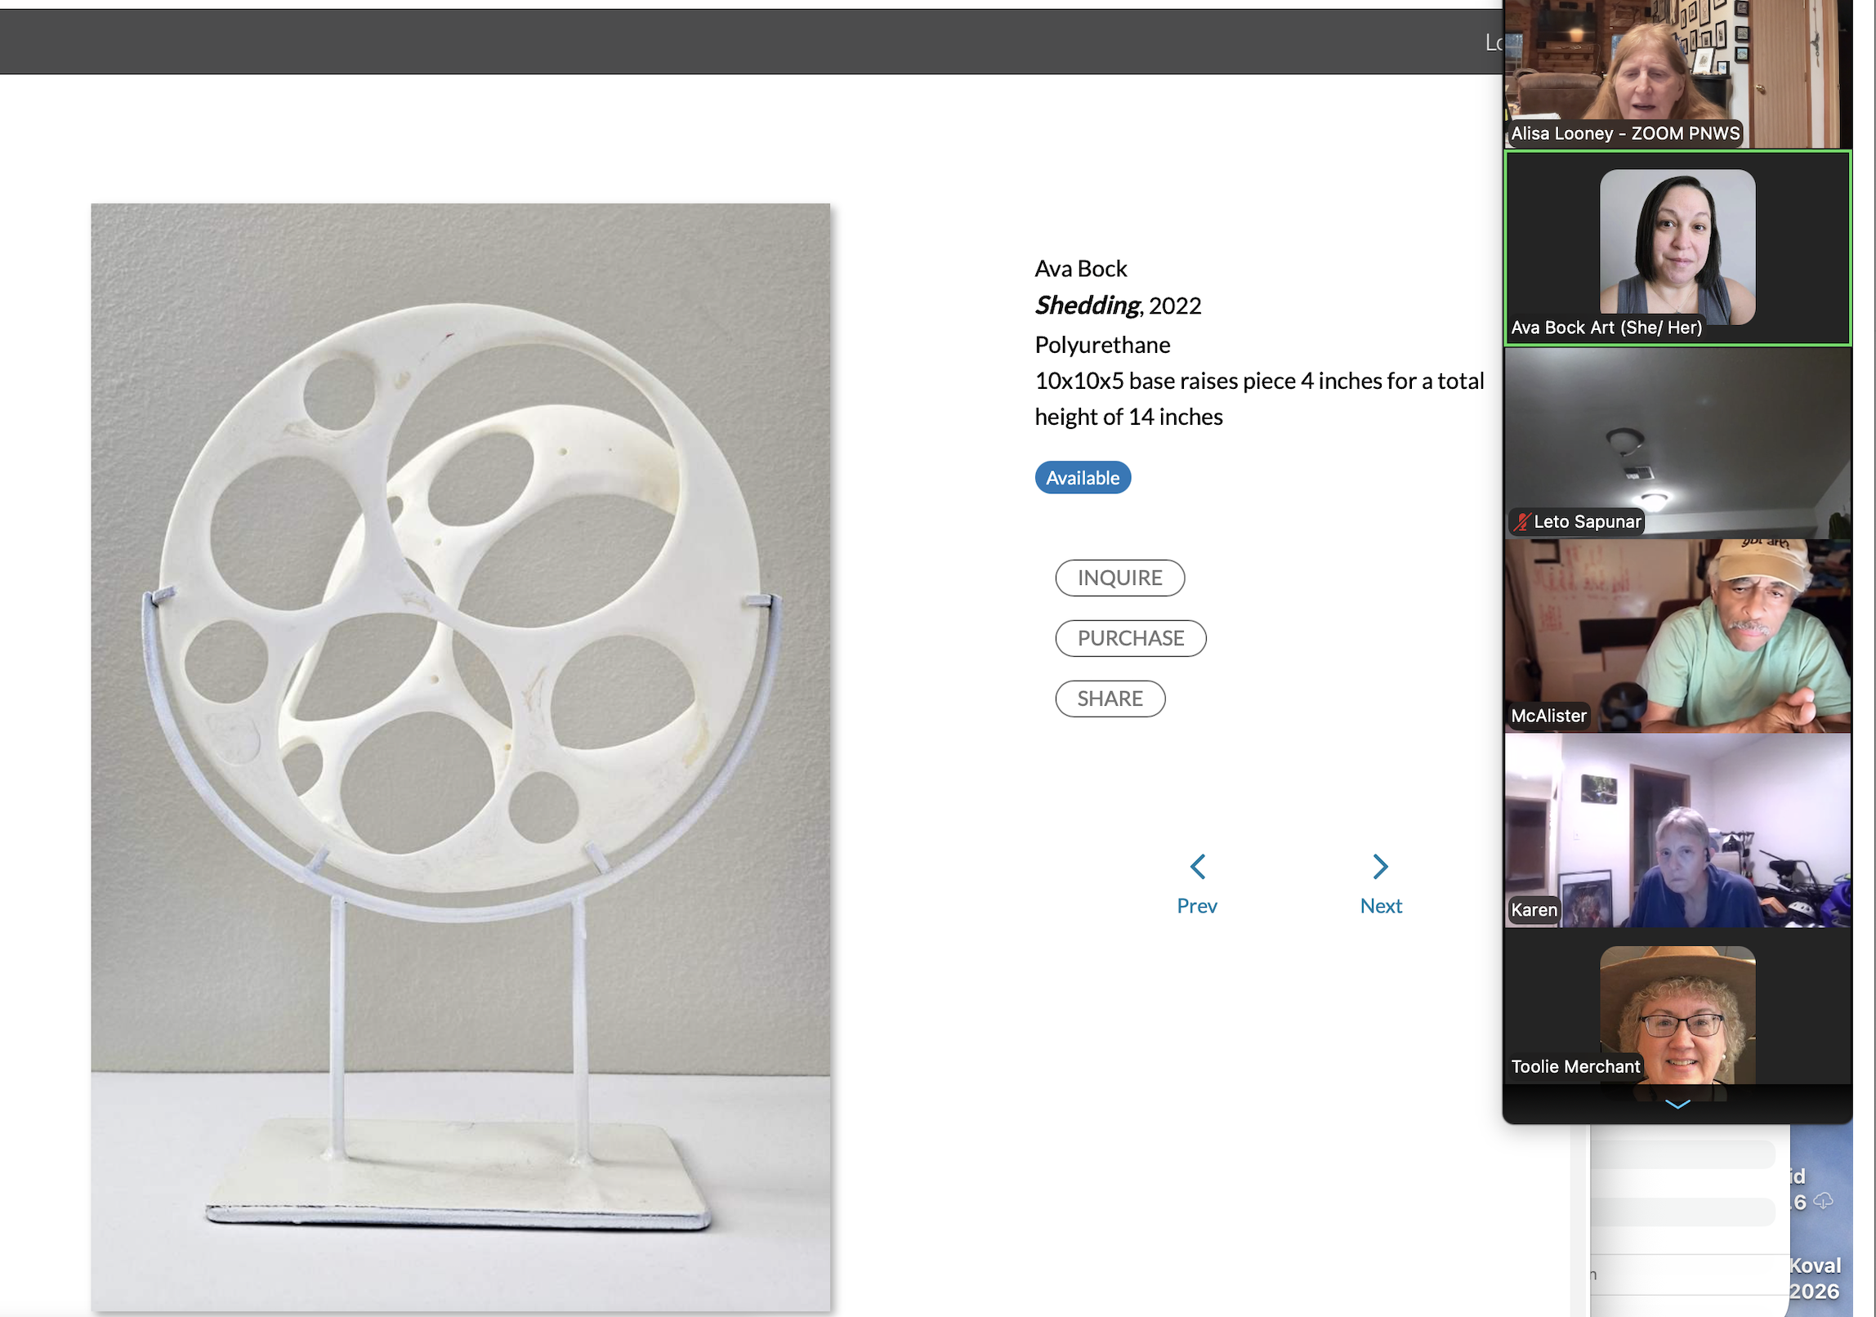Click the INQUIRE button

[x=1119, y=578]
